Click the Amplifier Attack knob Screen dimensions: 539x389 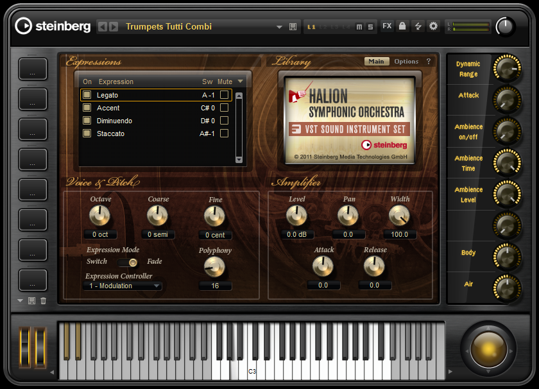tap(323, 266)
